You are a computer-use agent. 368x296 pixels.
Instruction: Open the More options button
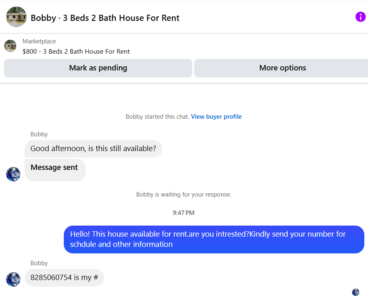pos(282,68)
